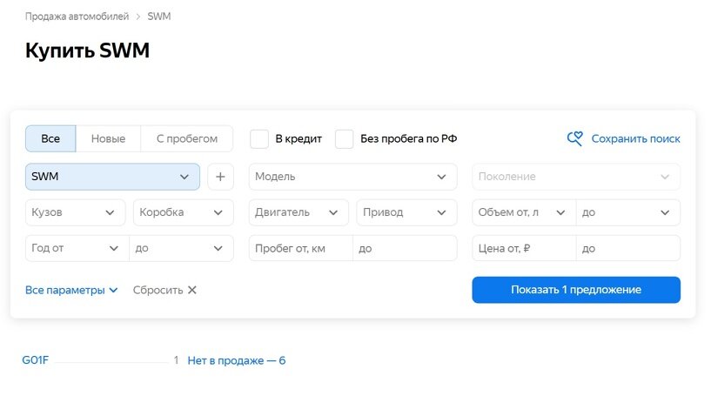Viewport: 711px width, 416px height.
Task: Open the Объем от, л dropdown
Action: 524,212
